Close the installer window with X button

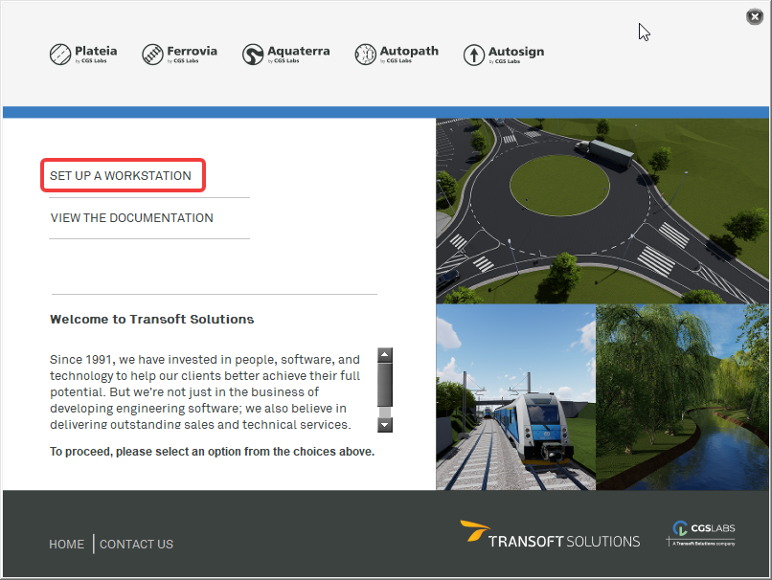pyautogui.click(x=754, y=16)
